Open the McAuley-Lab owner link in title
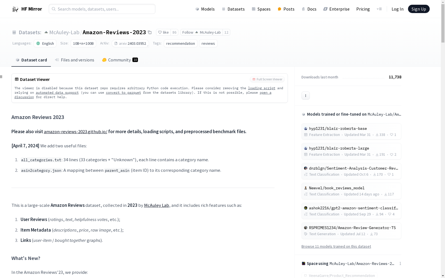The image size is (445, 278). tap(64, 32)
